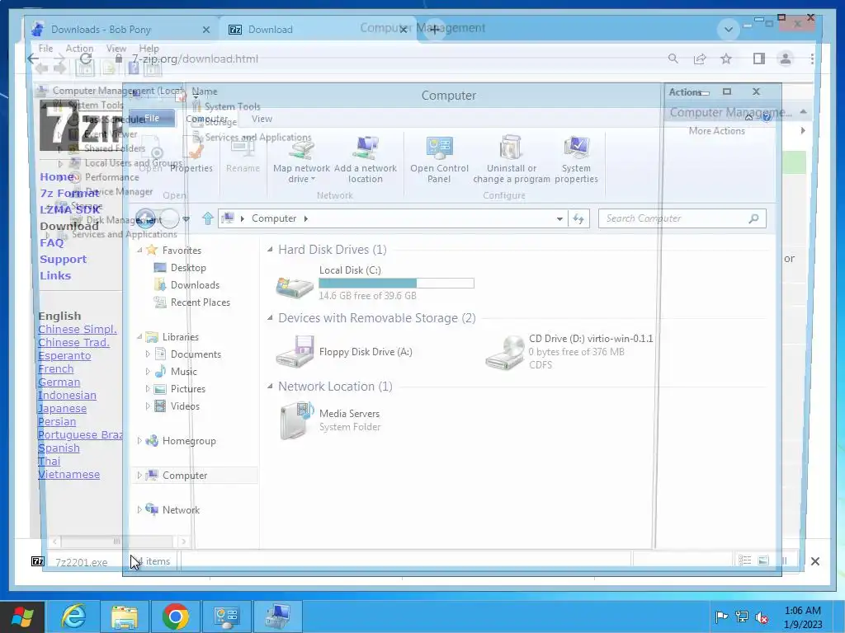Open the Windows Start menu
Image resolution: width=845 pixels, height=633 pixels.
click(22, 617)
